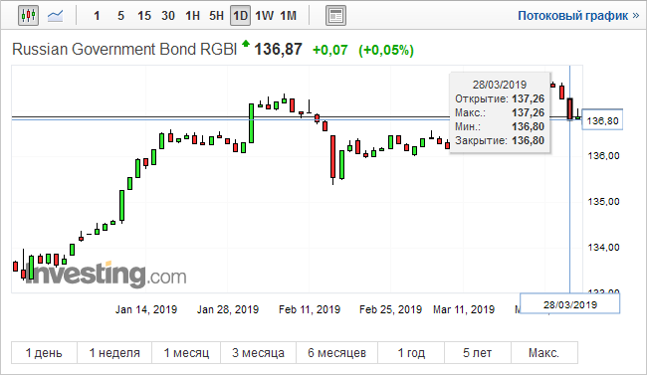Open the chart layout news panel icon
The height and width of the screenshot is (375, 647).
[335, 16]
